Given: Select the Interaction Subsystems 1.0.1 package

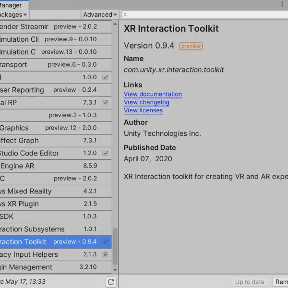Looking at the screenshot, I should (x=56, y=229).
